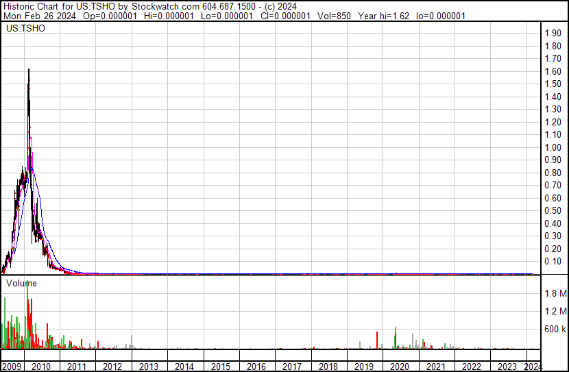Click the 0.70 price axis label
This screenshot has width=569, height=372.
pyautogui.click(x=553, y=185)
